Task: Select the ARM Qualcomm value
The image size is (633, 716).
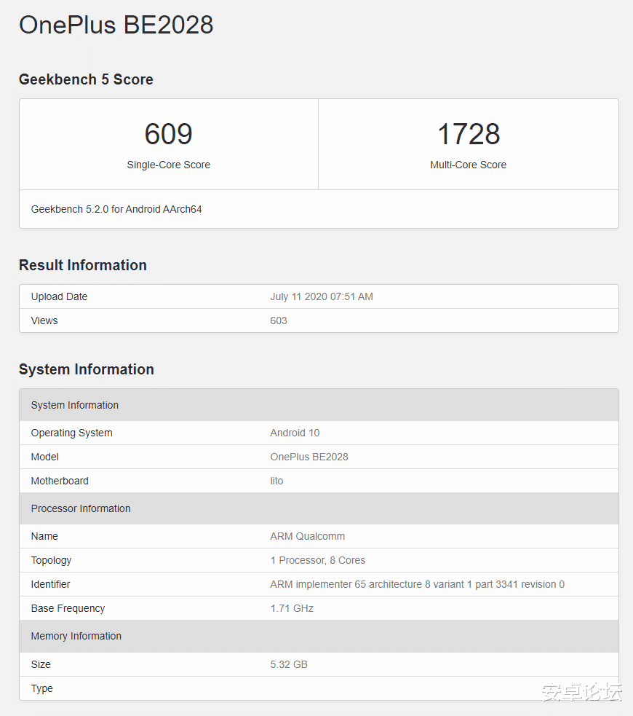Action: (x=307, y=537)
